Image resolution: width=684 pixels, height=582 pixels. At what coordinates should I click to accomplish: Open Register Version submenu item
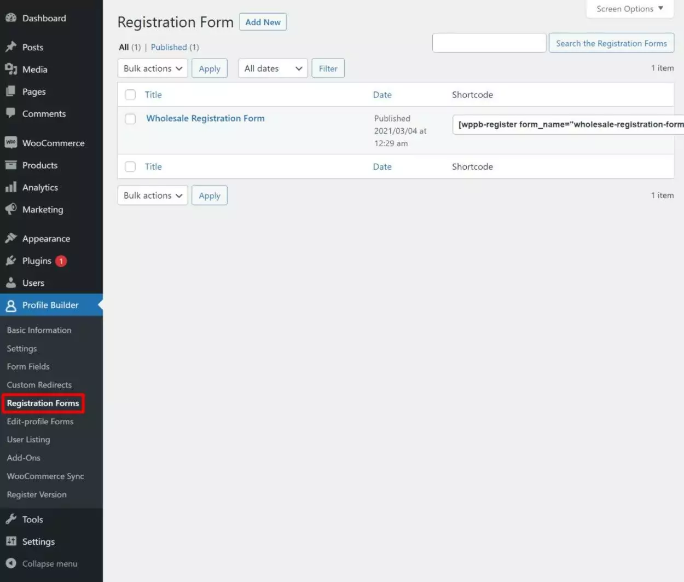tap(37, 494)
